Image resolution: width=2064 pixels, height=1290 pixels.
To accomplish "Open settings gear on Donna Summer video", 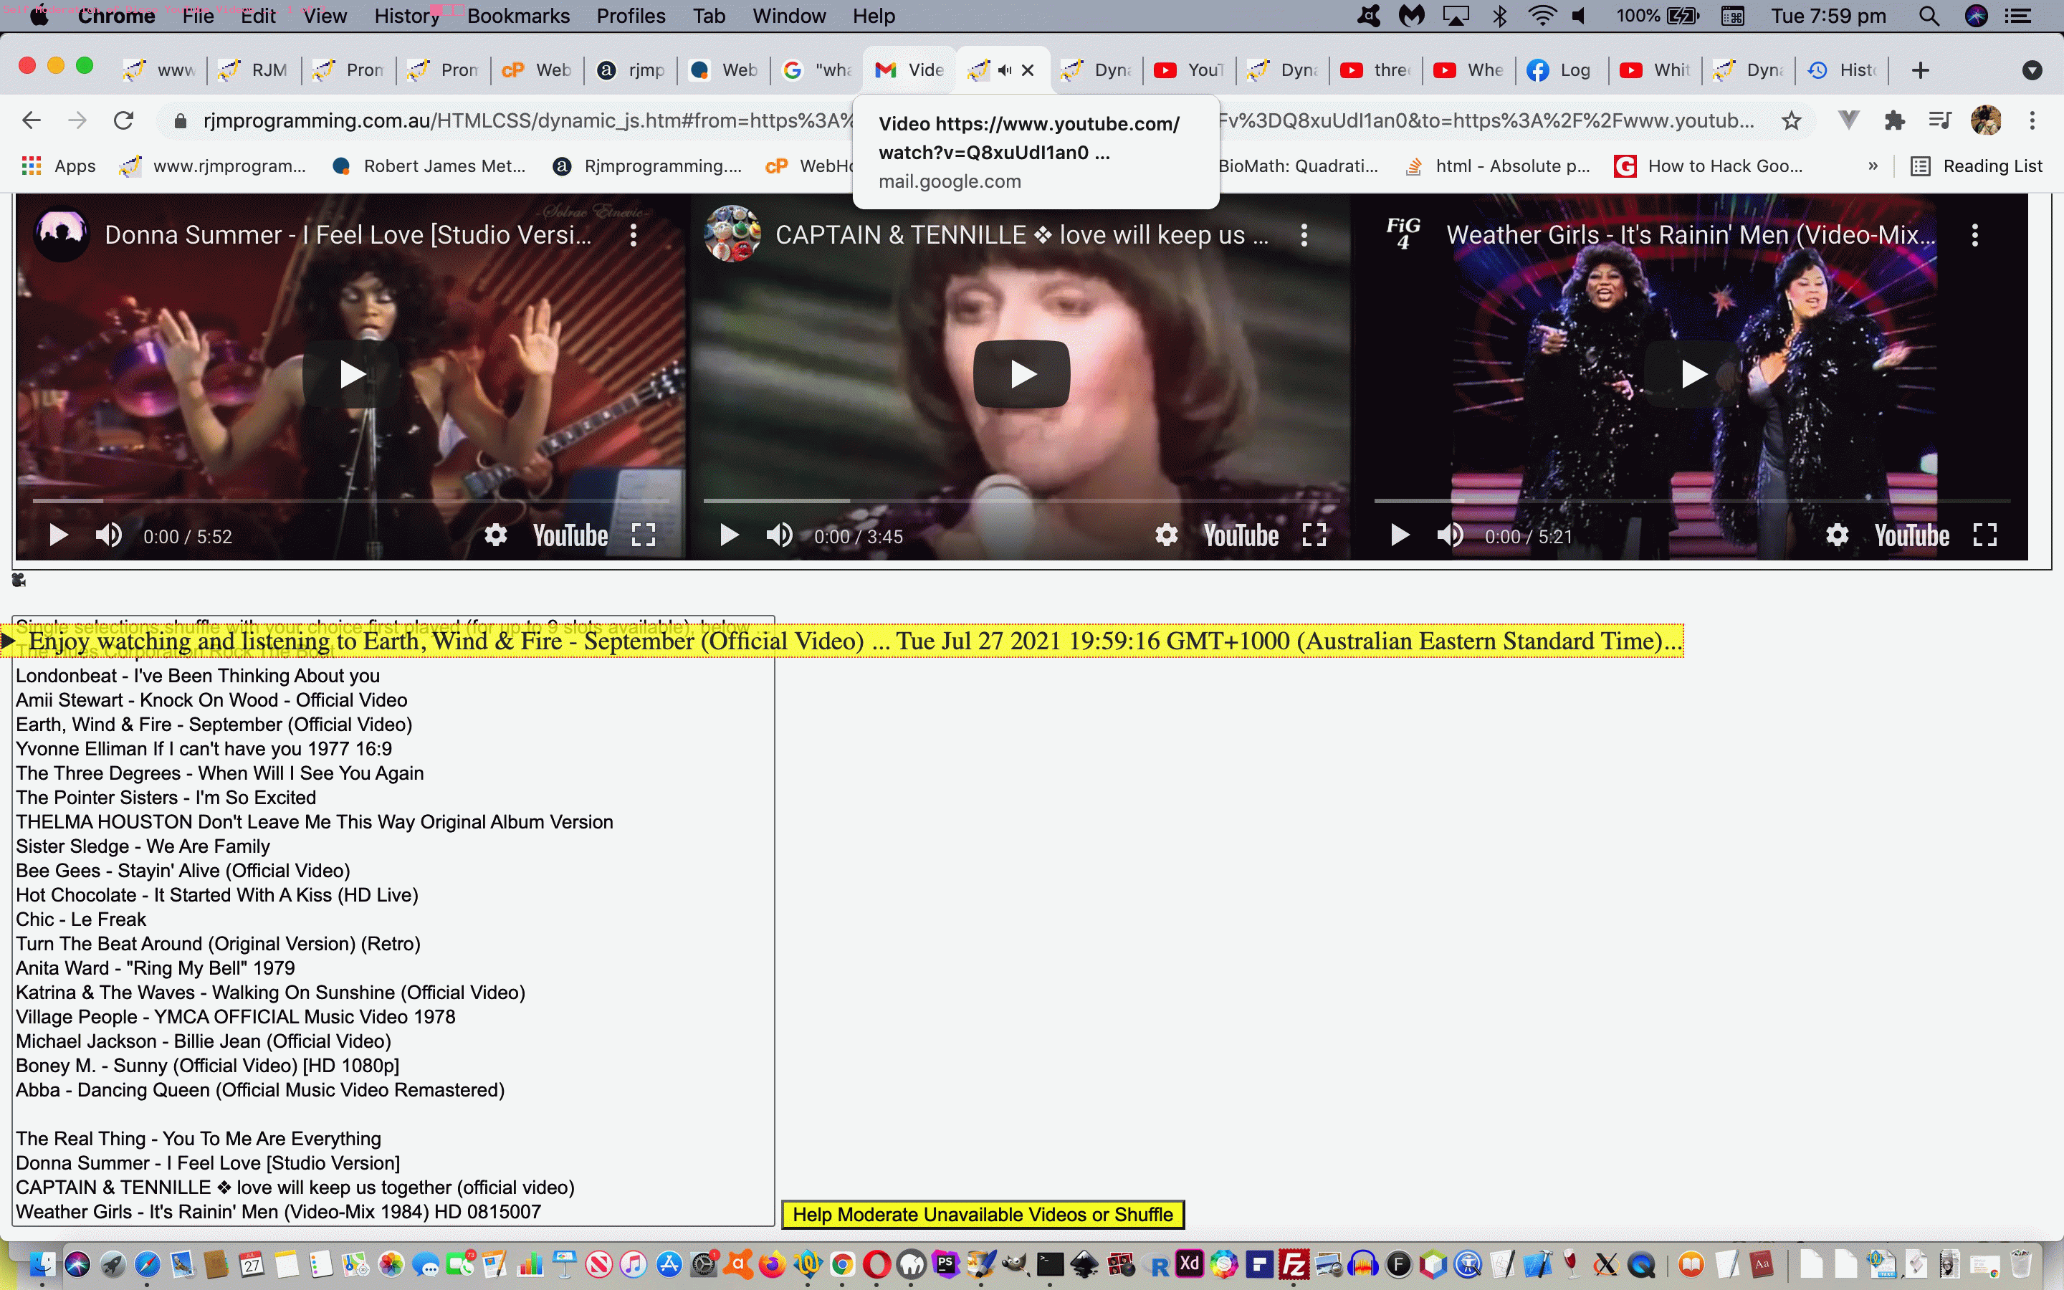I will [495, 535].
